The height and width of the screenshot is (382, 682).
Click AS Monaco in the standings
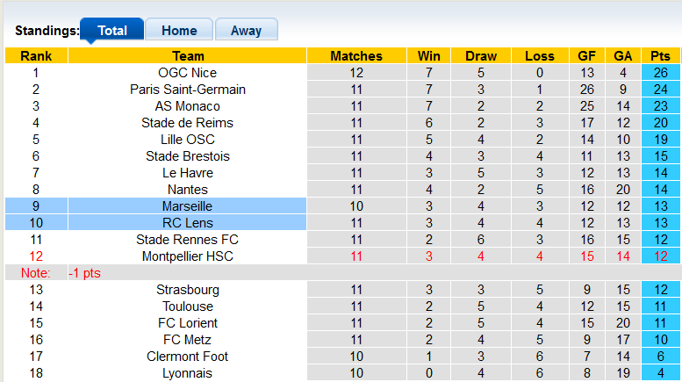click(x=188, y=106)
